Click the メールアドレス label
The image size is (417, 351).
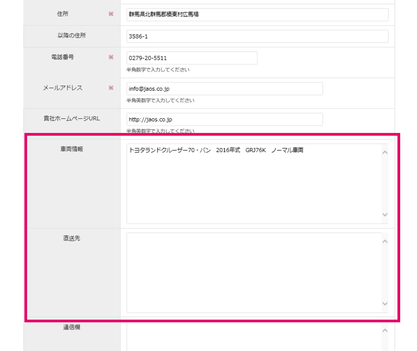(63, 88)
